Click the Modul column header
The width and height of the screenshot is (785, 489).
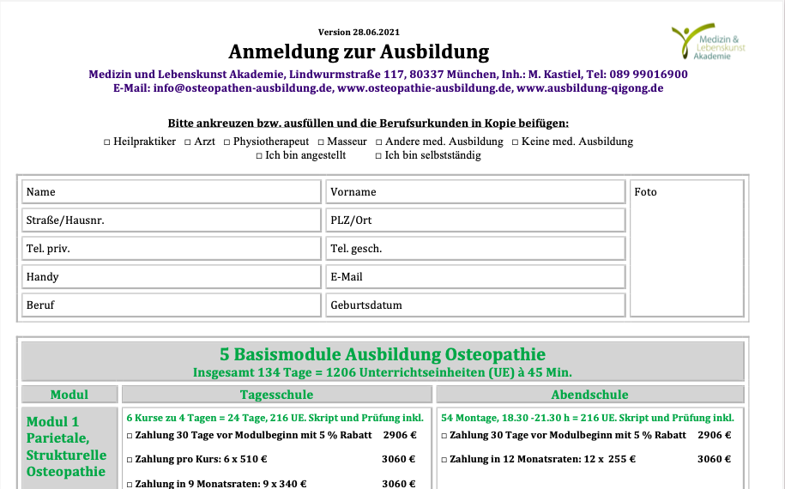point(69,395)
